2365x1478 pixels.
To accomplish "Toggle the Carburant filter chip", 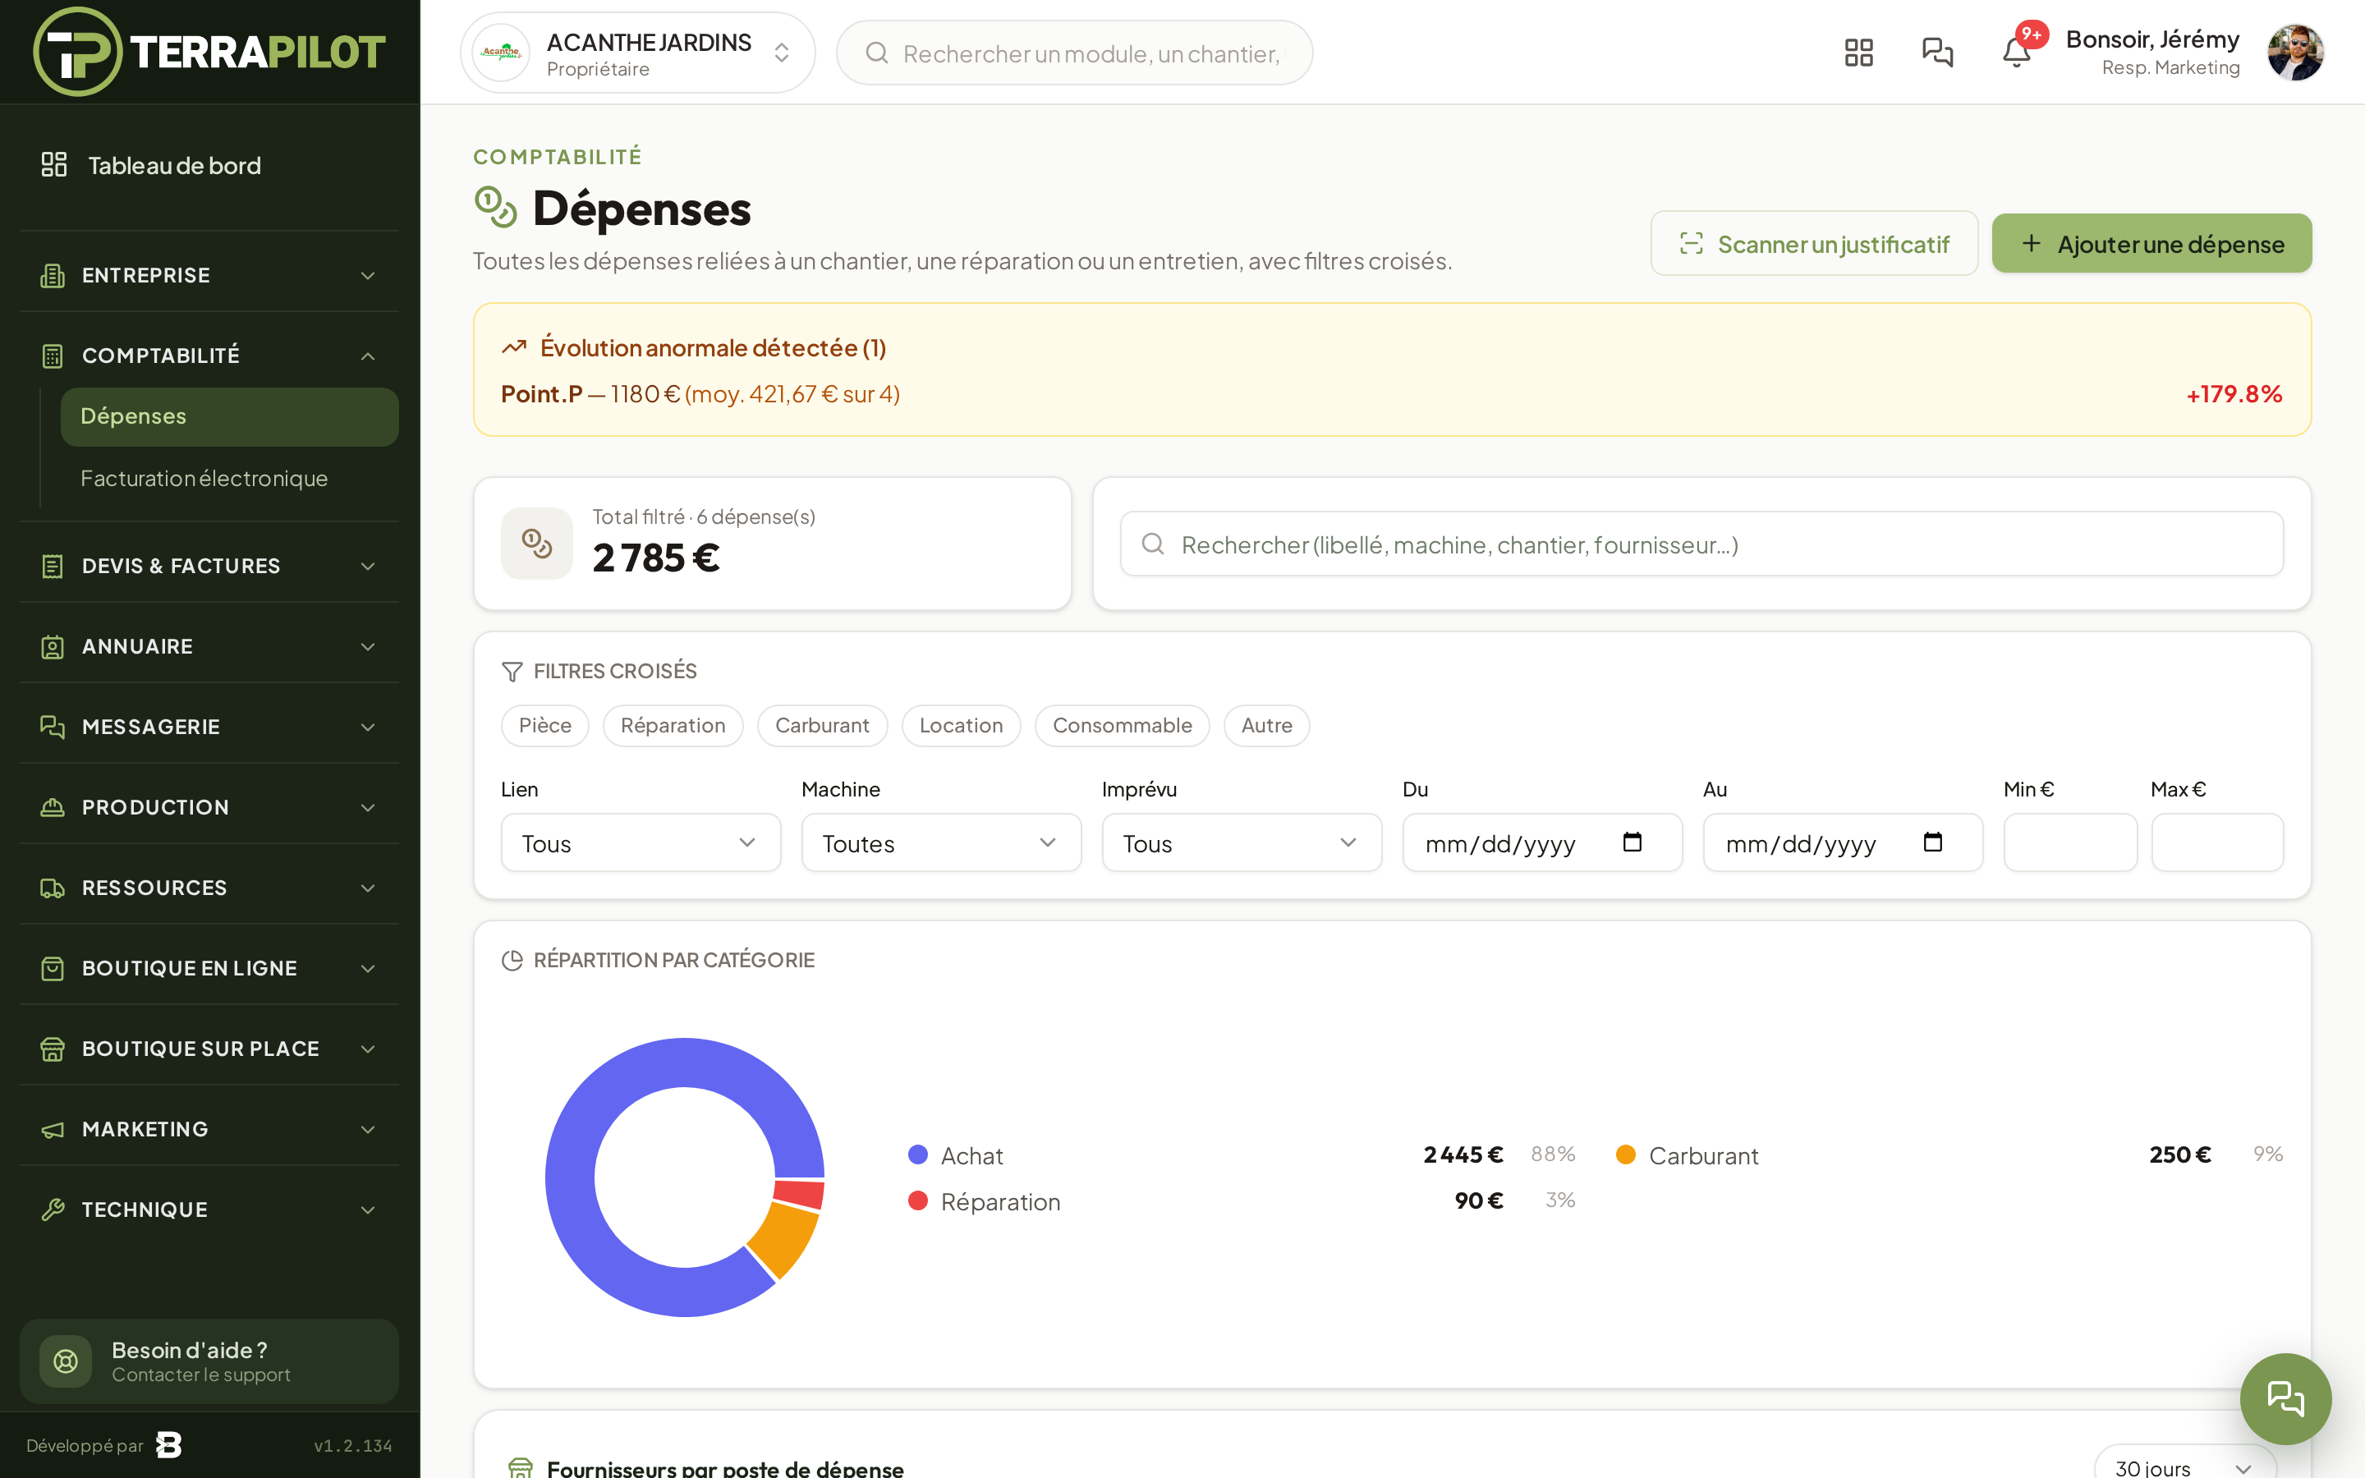I will [822, 725].
